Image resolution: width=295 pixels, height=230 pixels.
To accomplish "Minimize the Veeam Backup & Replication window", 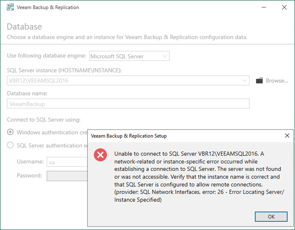I will point(264,7).
